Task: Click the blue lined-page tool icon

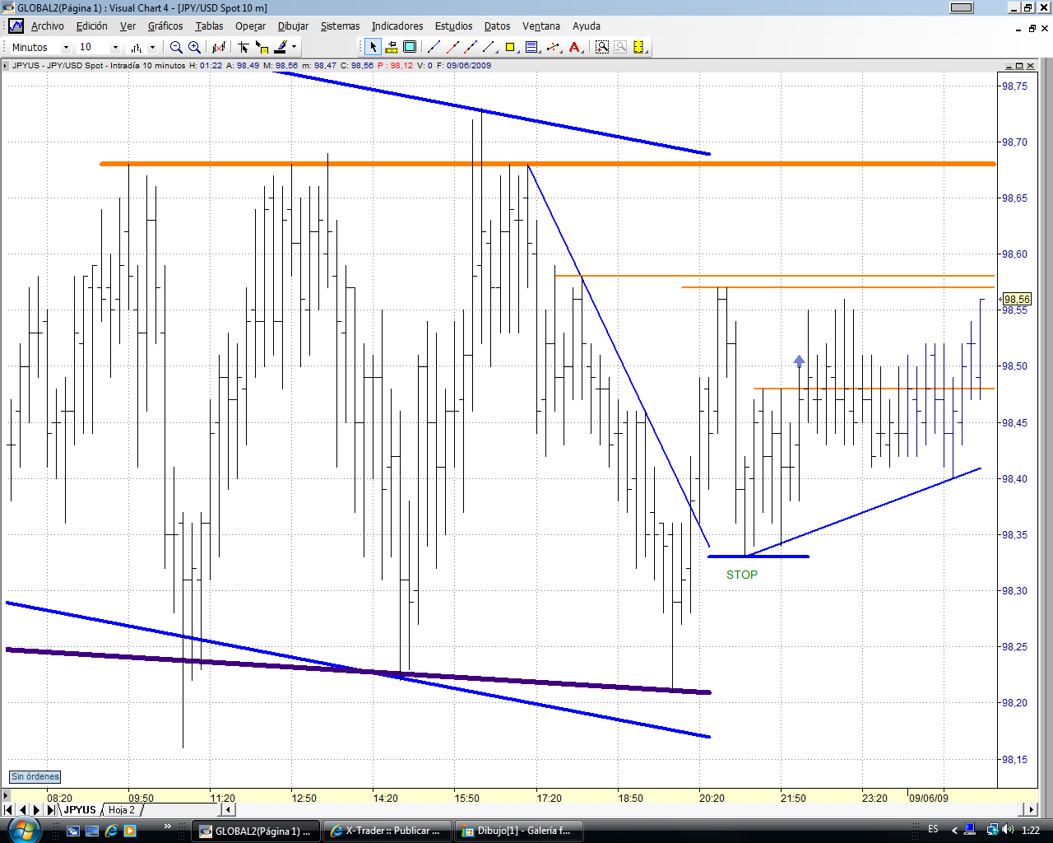Action: 531,47
